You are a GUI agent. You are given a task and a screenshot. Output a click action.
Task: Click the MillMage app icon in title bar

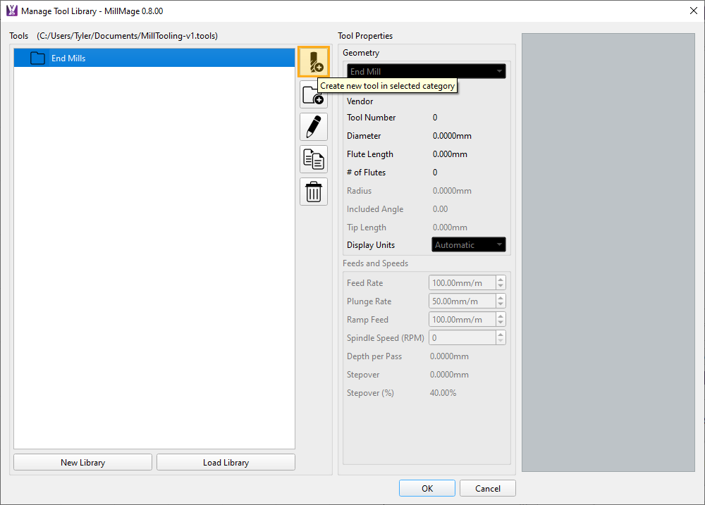[11, 11]
